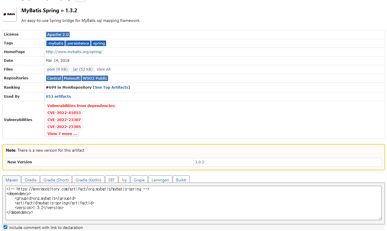The width and height of the screenshot is (387, 231).
Task: Toggle Include comment with link checkbox
Action: [x=5, y=227]
